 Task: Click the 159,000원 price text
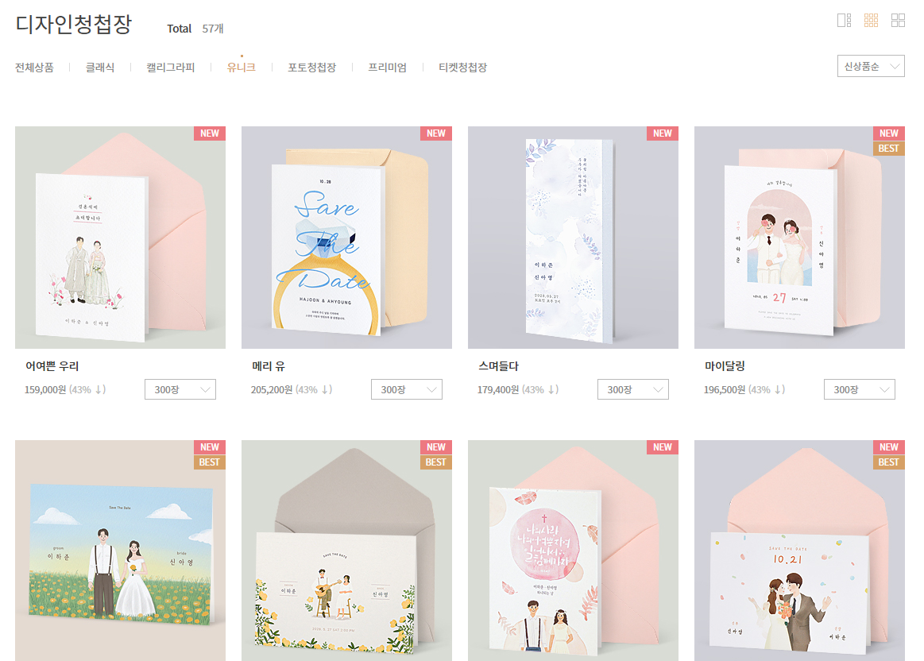tap(45, 389)
